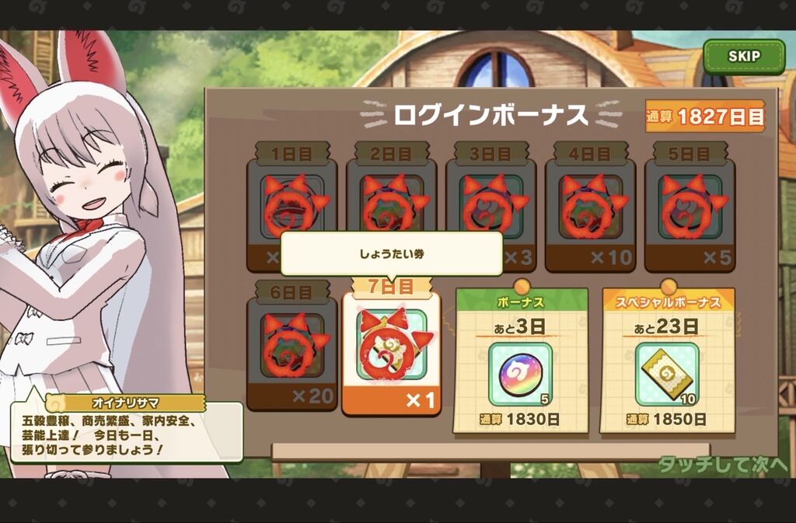Viewport: 796px width, 523px height.
Task: Select the 3日目 stamped reward icon
Action: coord(491,207)
